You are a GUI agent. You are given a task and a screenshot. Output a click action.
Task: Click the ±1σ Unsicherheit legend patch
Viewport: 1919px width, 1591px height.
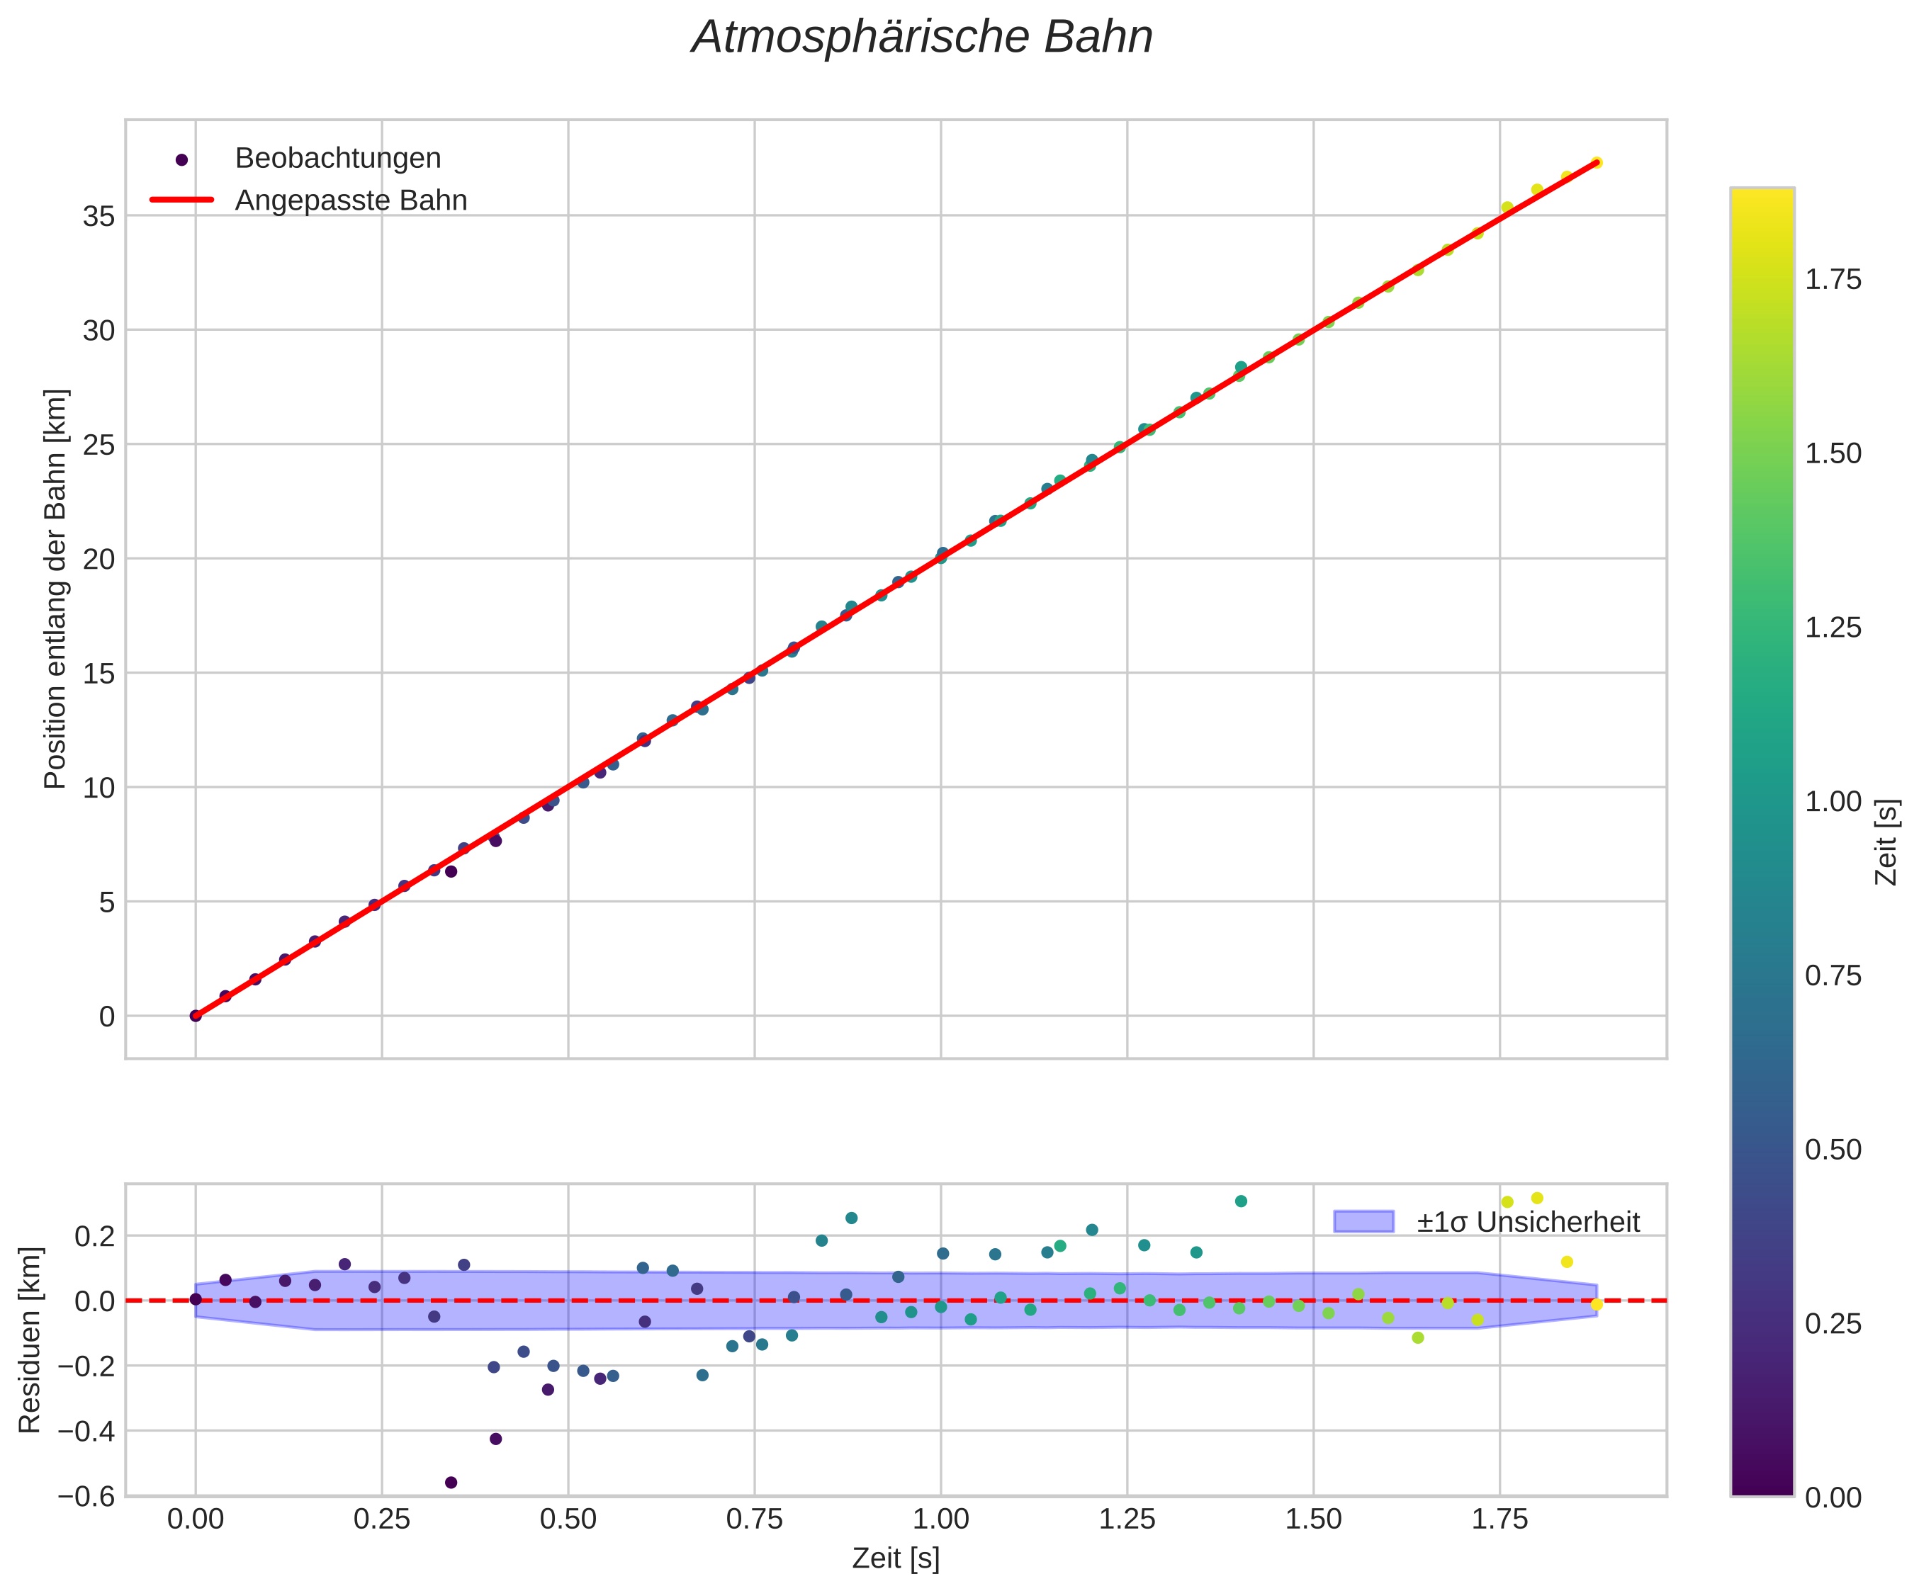pyautogui.click(x=1363, y=1222)
